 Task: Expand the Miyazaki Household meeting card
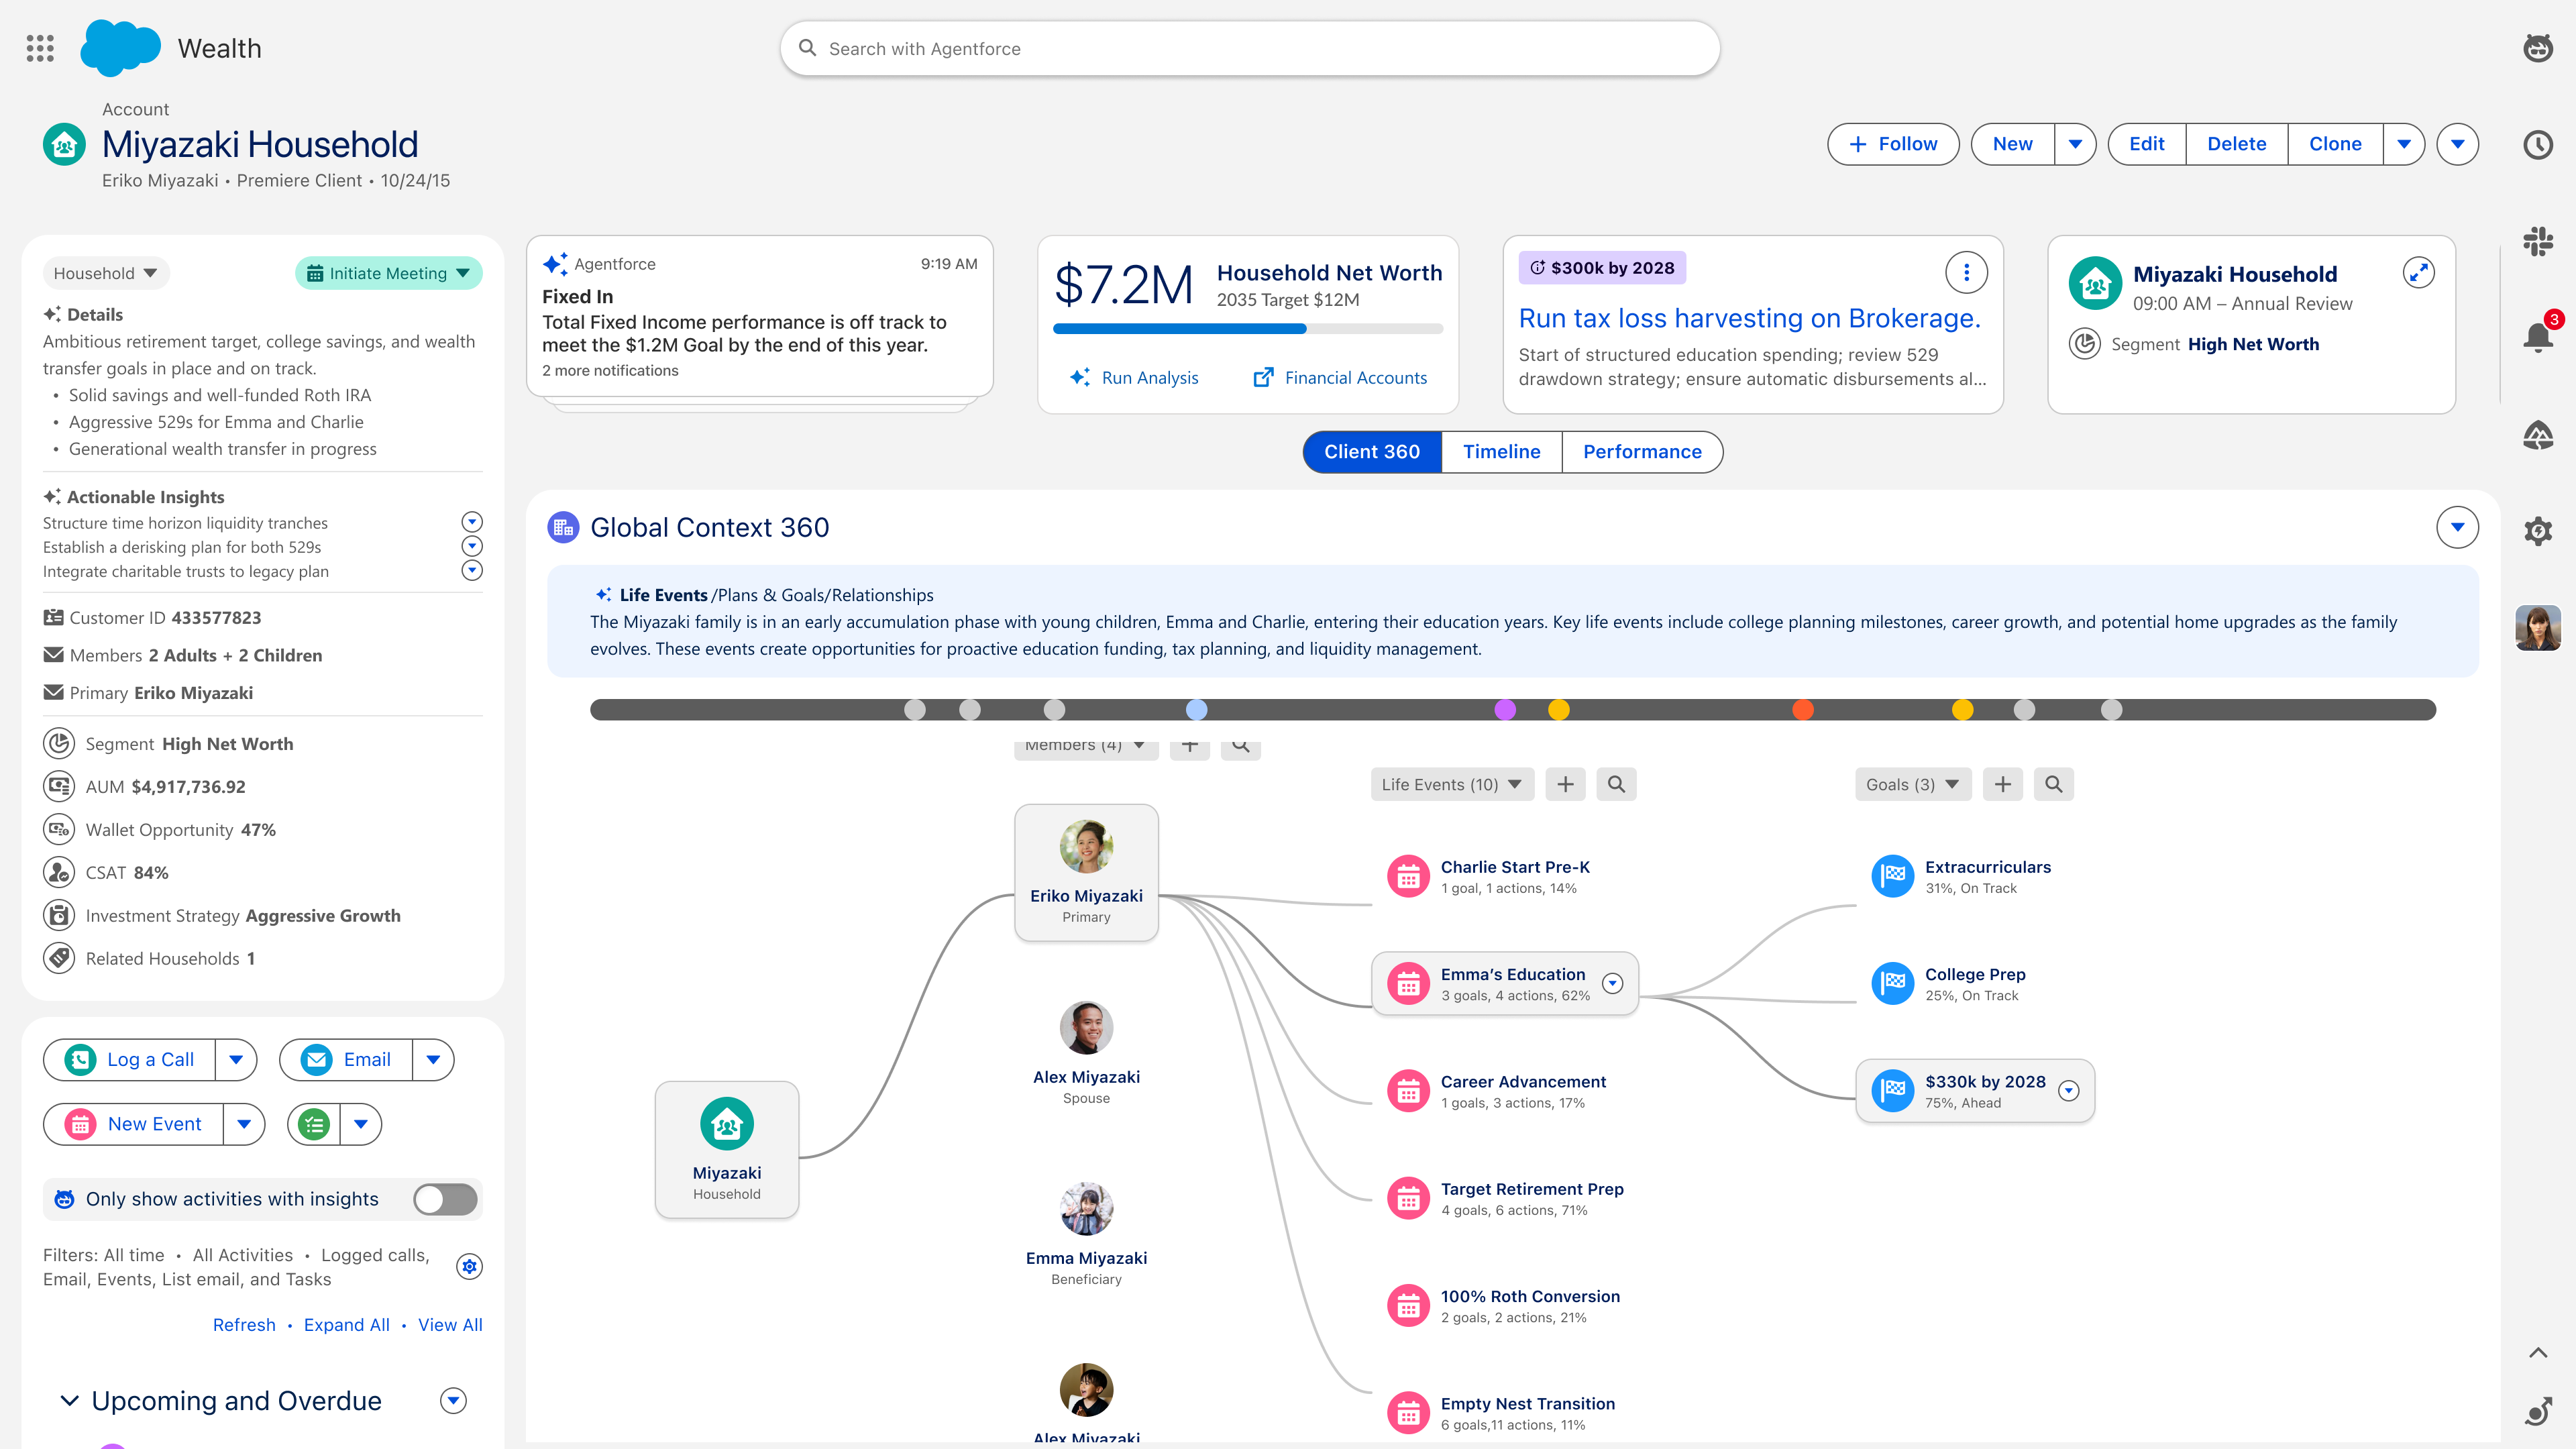[2418, 272]
